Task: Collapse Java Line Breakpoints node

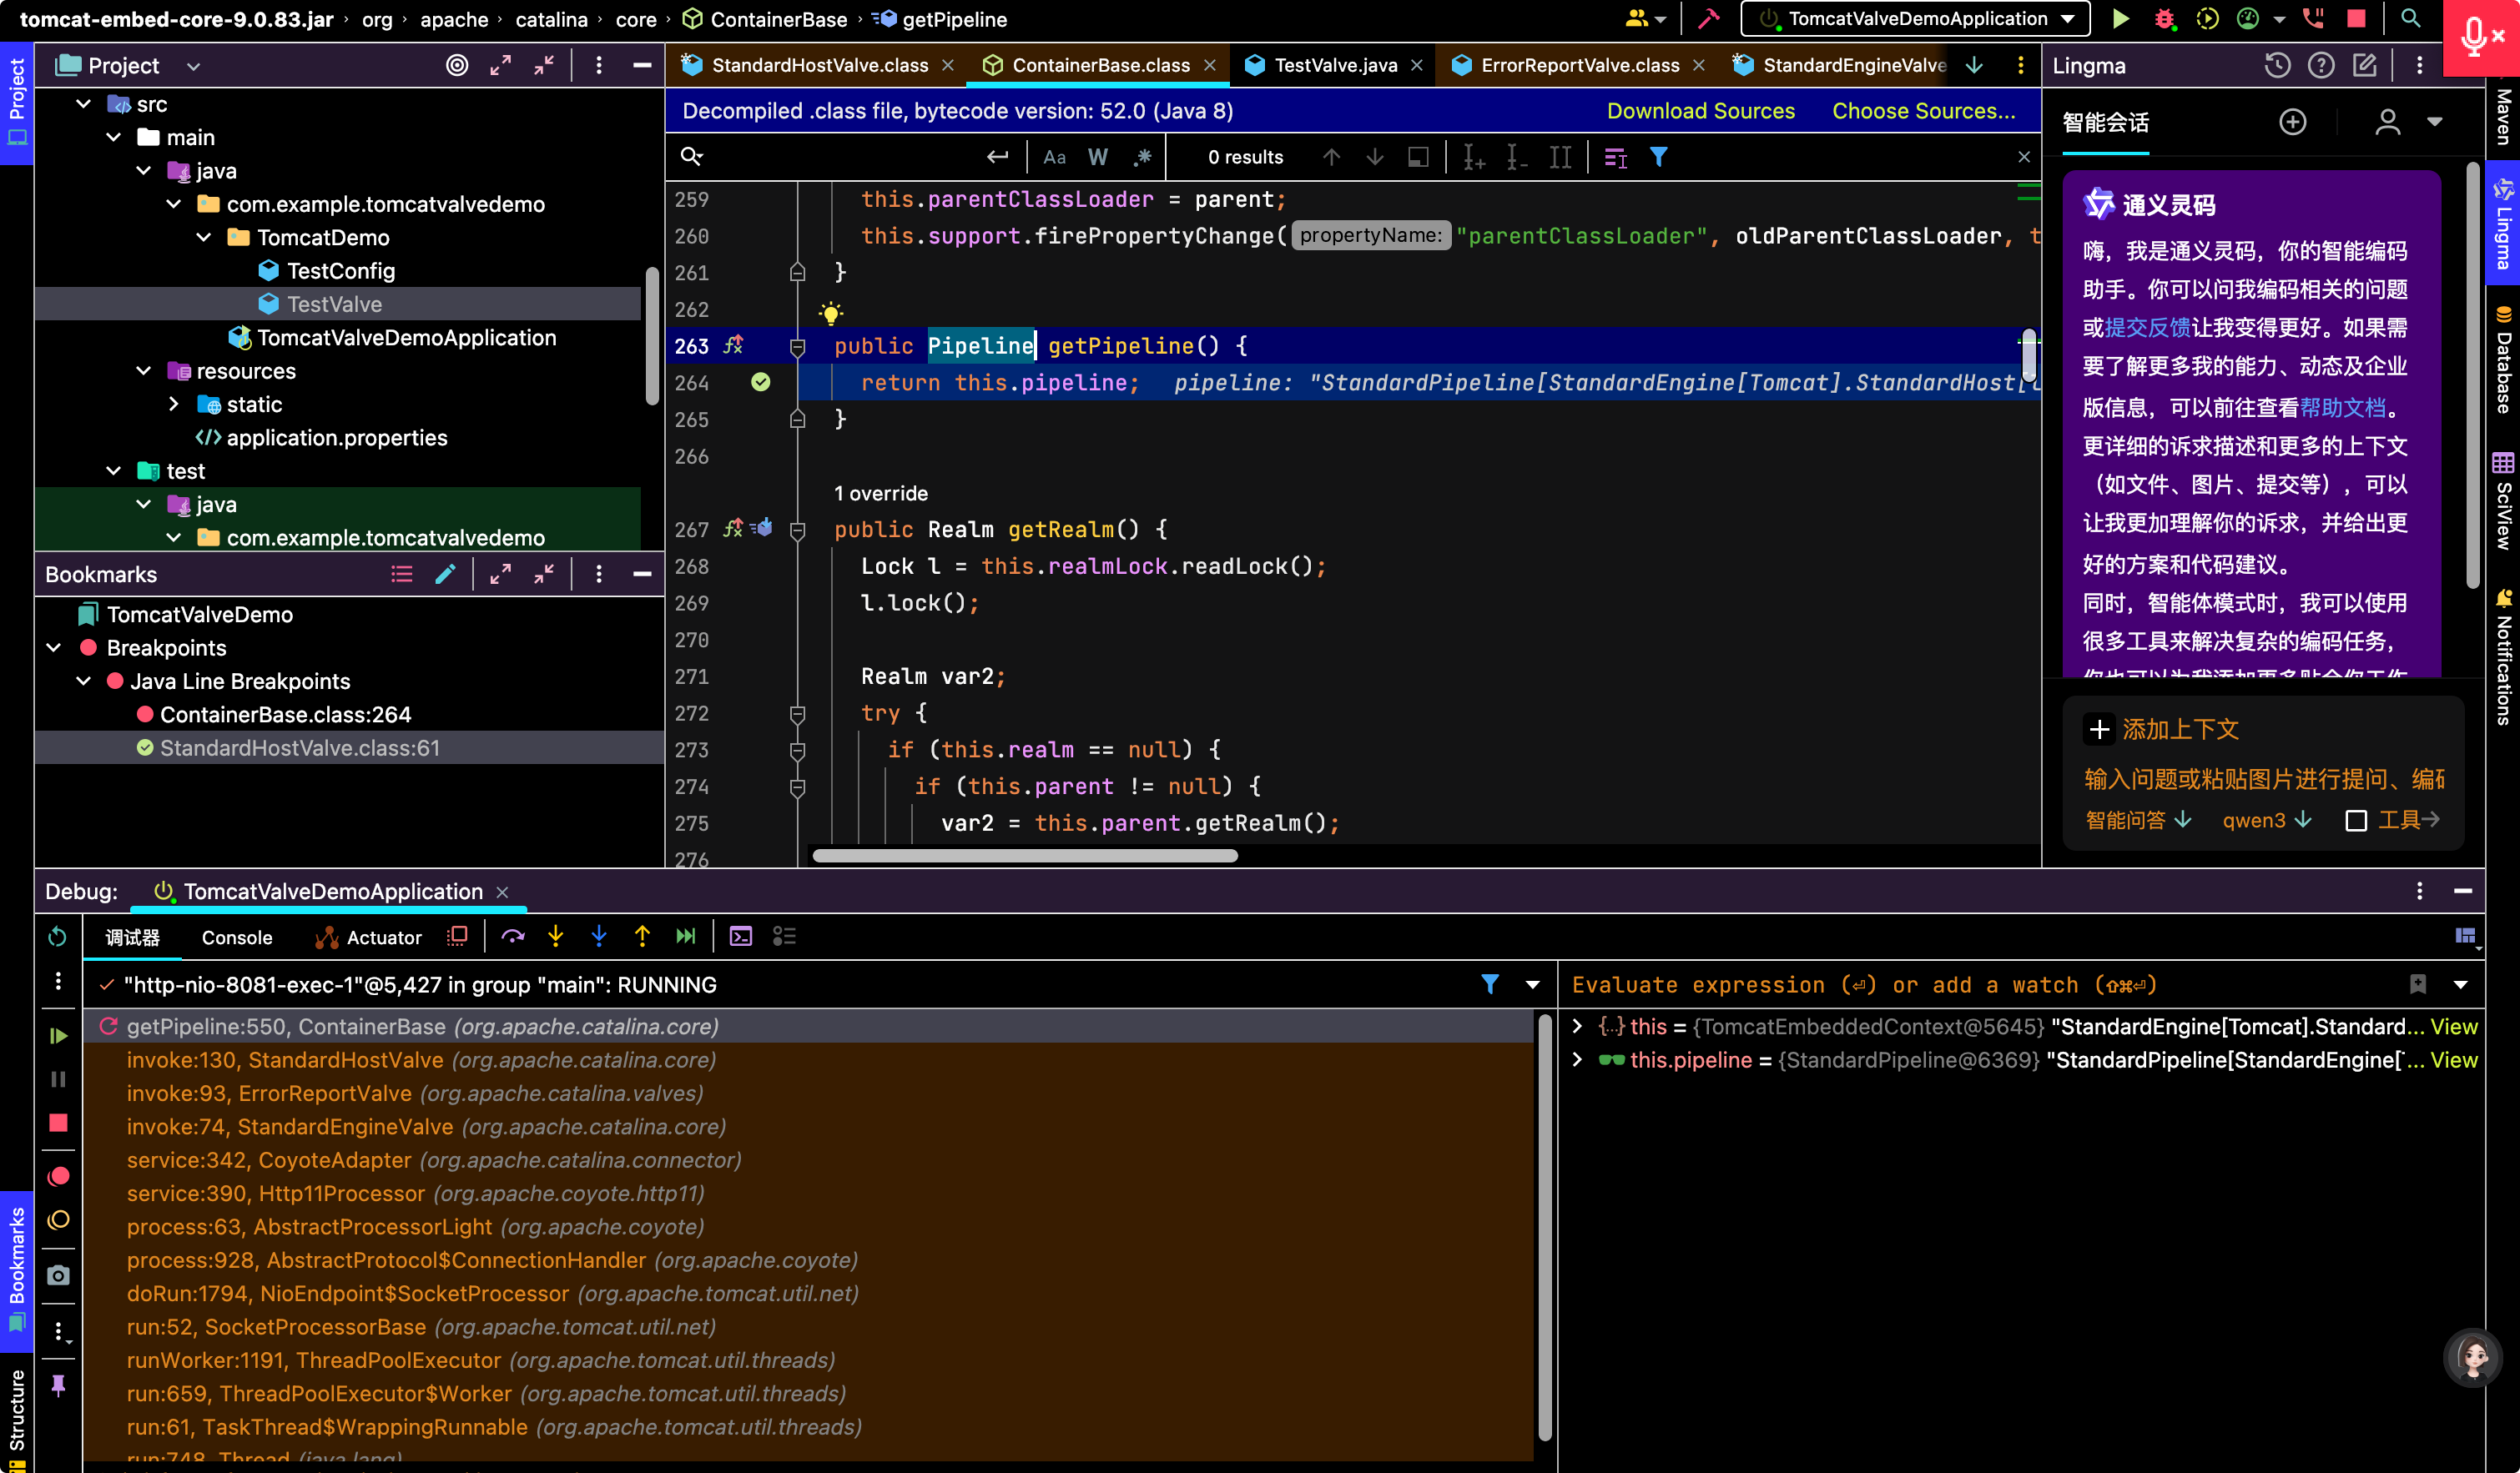Action: [x=84, y=681]
